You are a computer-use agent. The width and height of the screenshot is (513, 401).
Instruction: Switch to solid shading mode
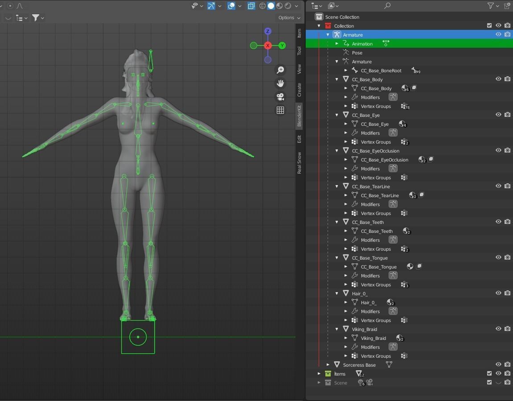click(271, 6)
